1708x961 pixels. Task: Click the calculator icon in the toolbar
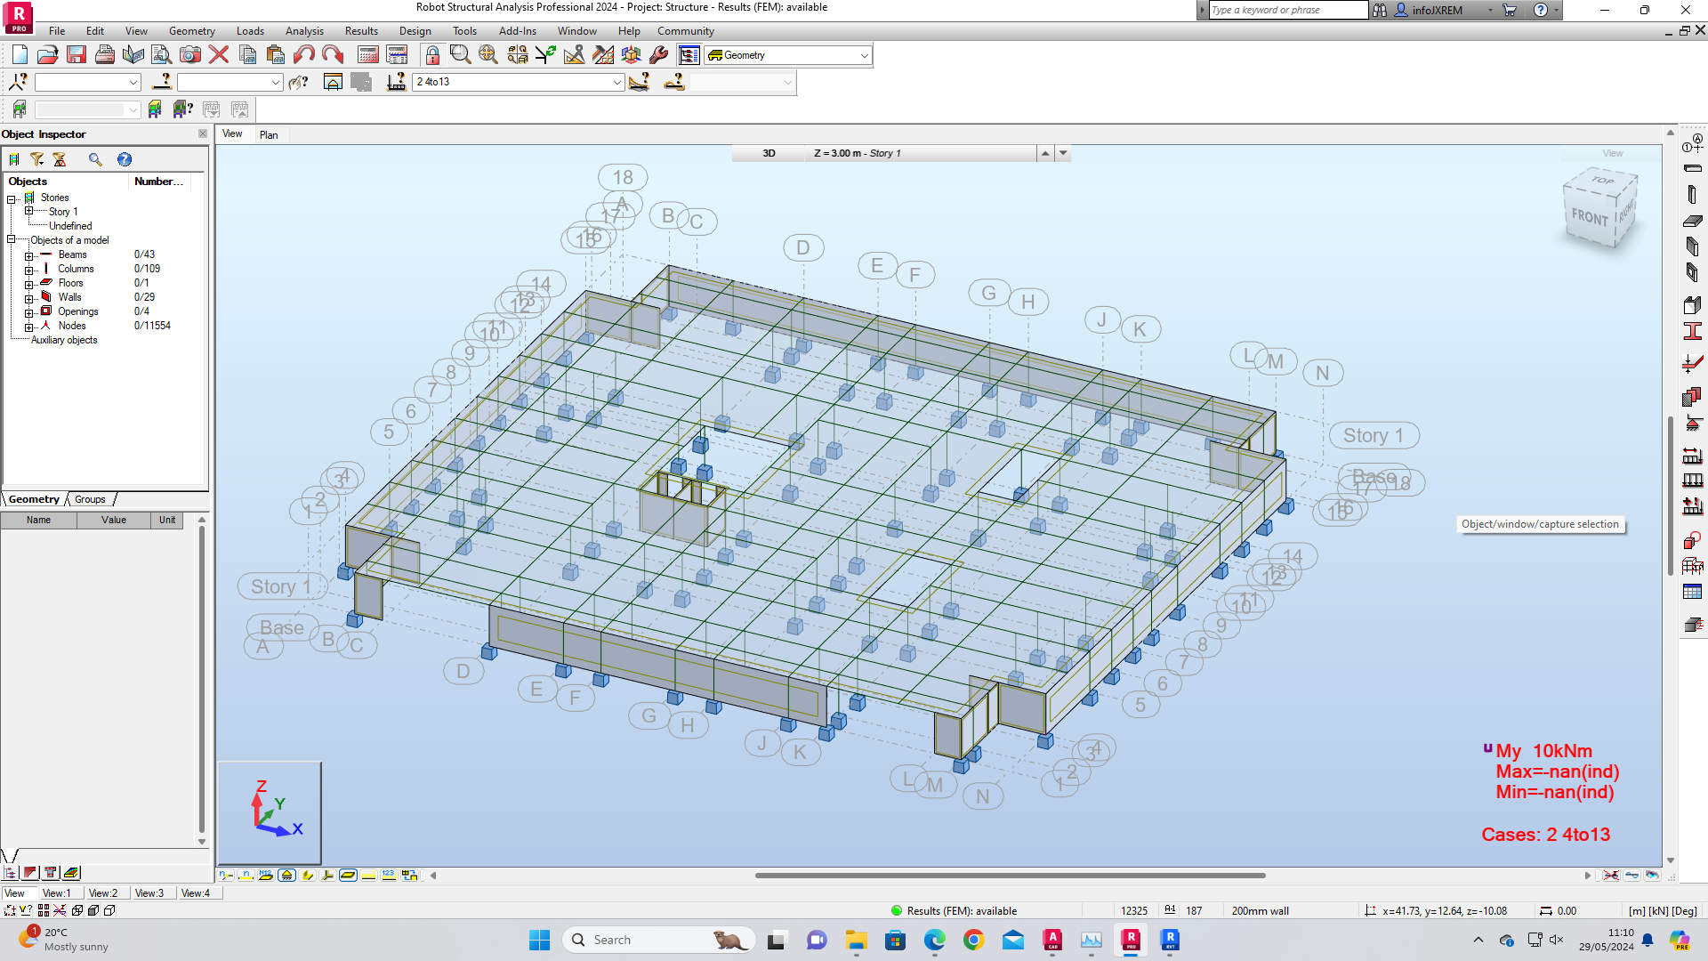point(368,54)
